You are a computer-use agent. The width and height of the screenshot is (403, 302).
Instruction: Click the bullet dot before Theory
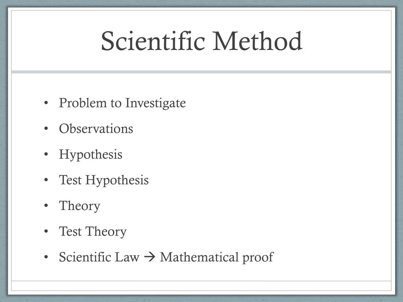pos(46,205)
